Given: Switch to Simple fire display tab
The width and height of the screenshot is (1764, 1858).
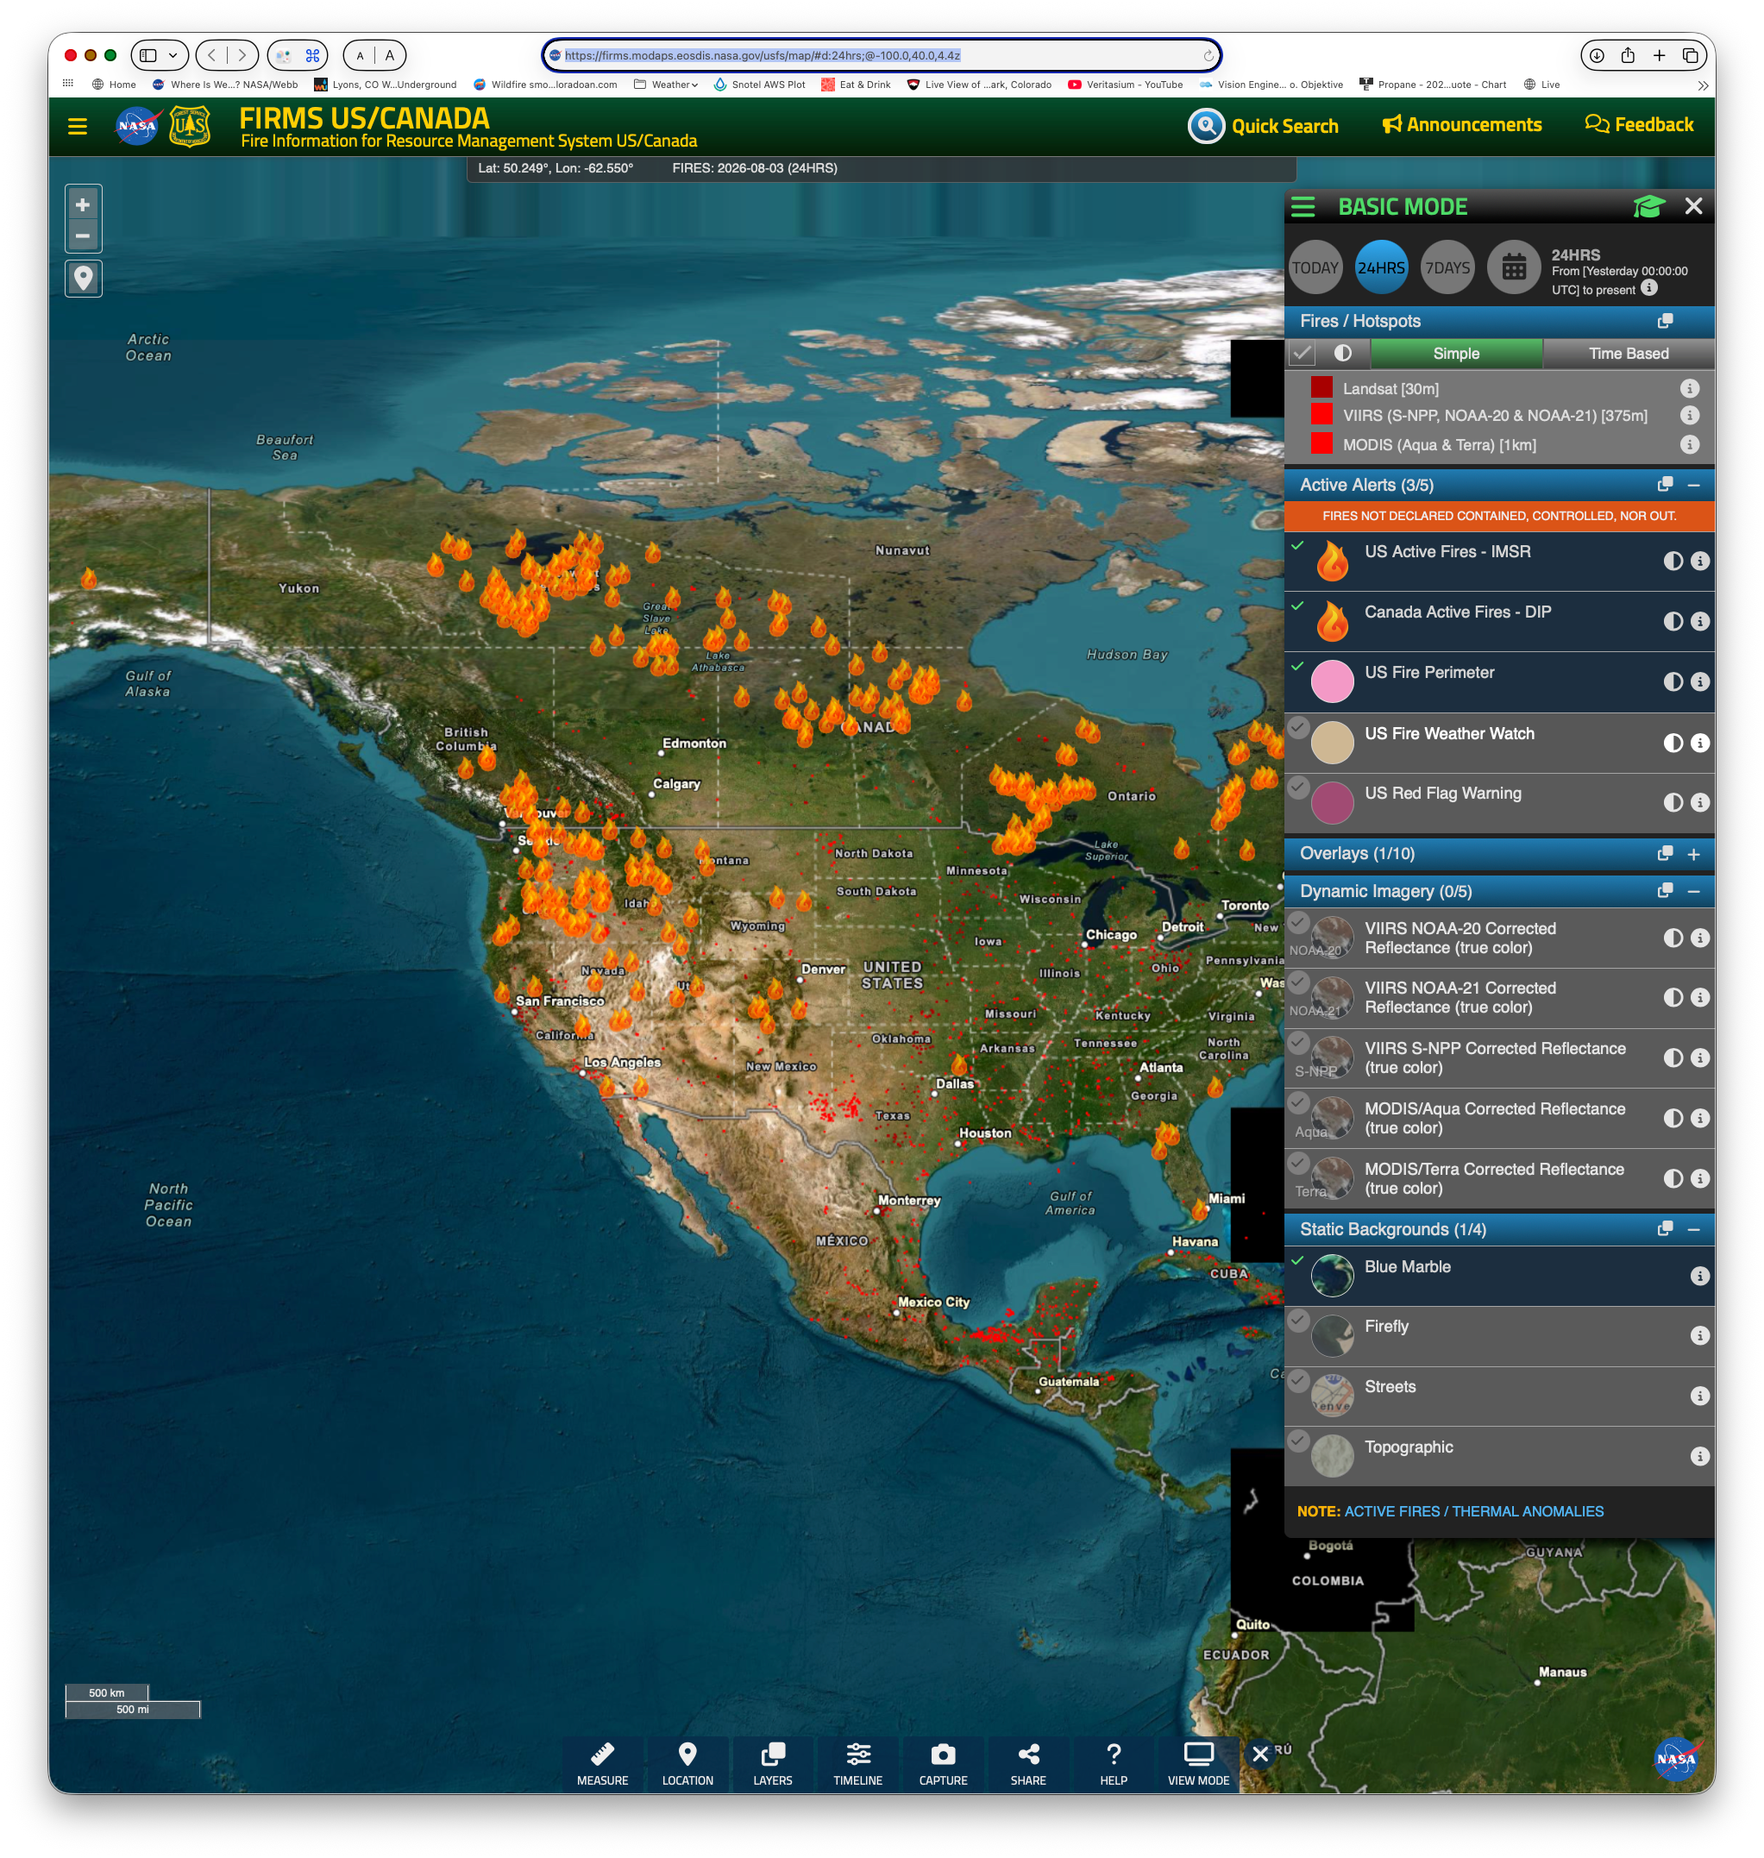Looking at the screenshot, I should tap(1457, 354).
